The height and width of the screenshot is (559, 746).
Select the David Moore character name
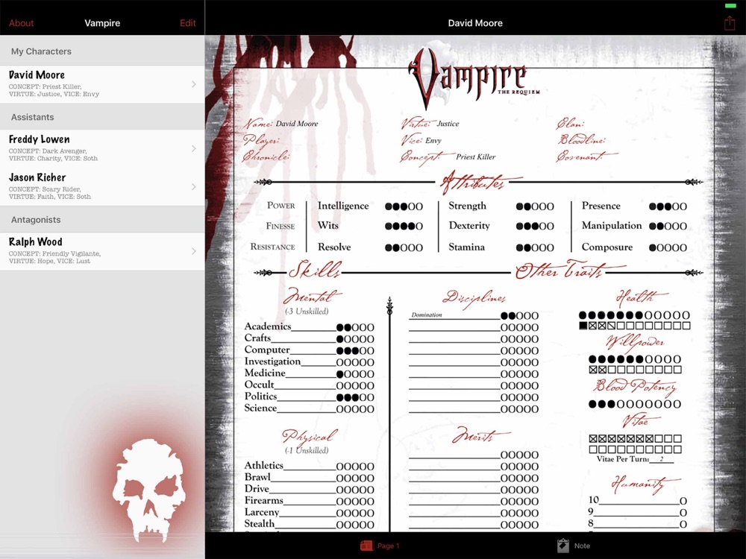click(x=37, y=75)
